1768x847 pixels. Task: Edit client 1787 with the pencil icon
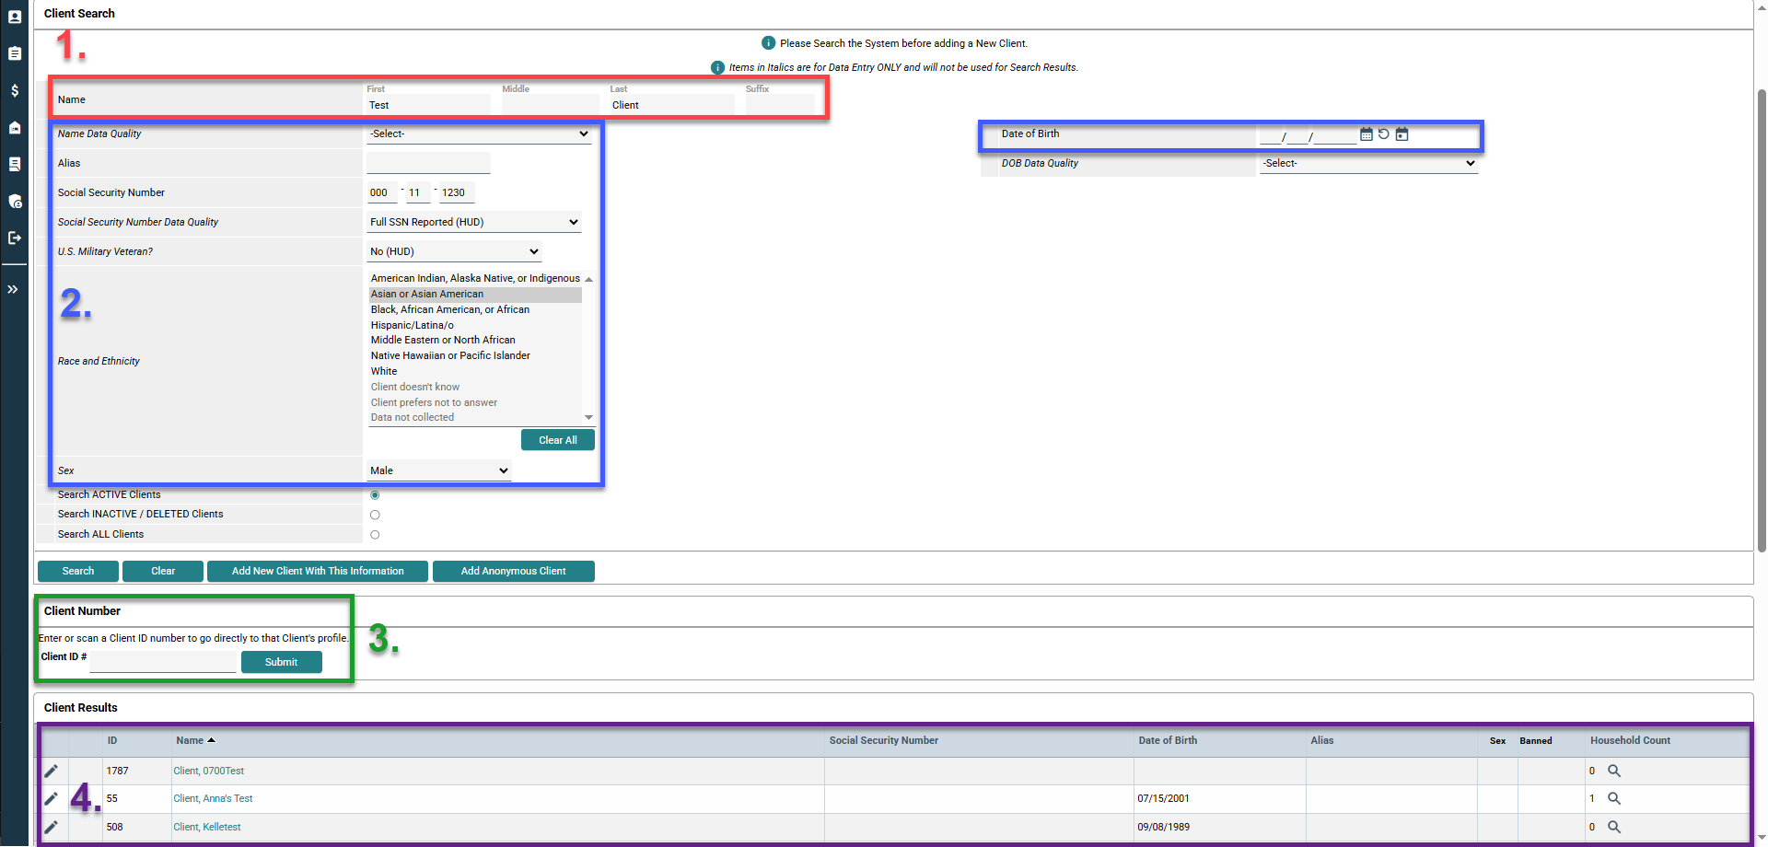point(52,771)
